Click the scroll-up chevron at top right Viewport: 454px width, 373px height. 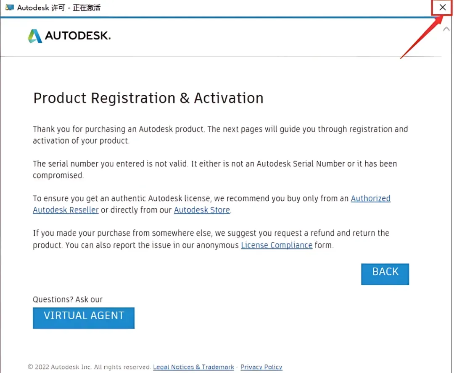(446, 29)
